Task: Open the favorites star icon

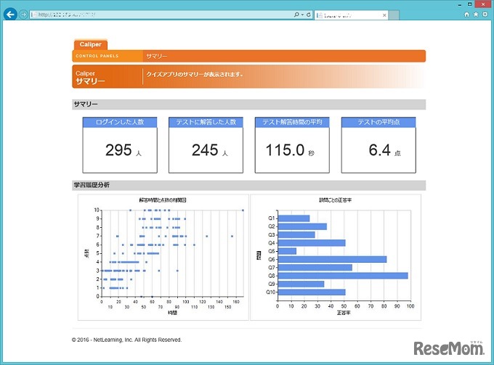Action: click(x=476, y=14)
